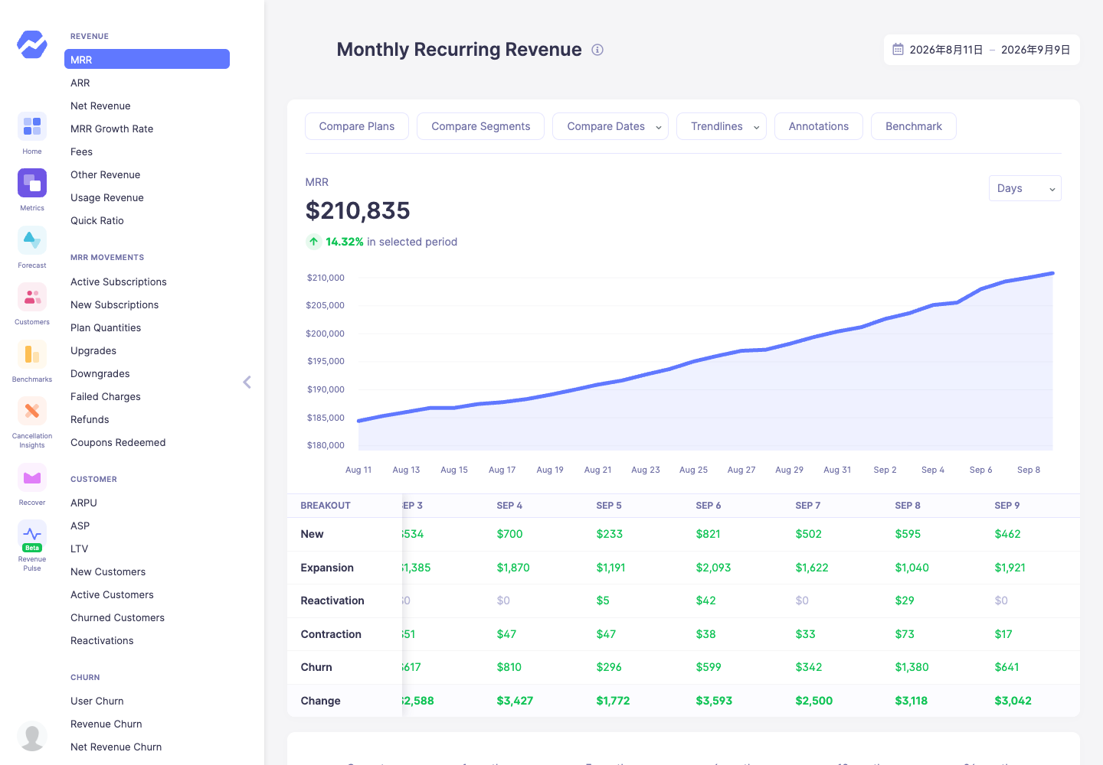Open the Benchmarks sidebar icon
This screenshot has height=765, width=1103.
(x=32, y=354)
